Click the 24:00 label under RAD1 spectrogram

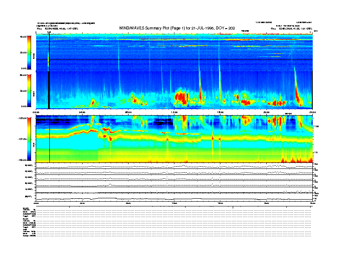tap(312, 112)
